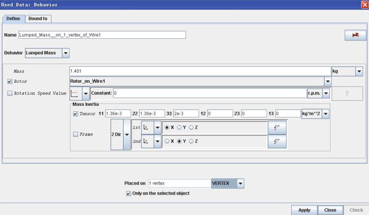Open the kg mass unit dropdown
Image resolution: width=369 pixels, height=215 pixels.
pyautogui.click(x=359, y=71)
